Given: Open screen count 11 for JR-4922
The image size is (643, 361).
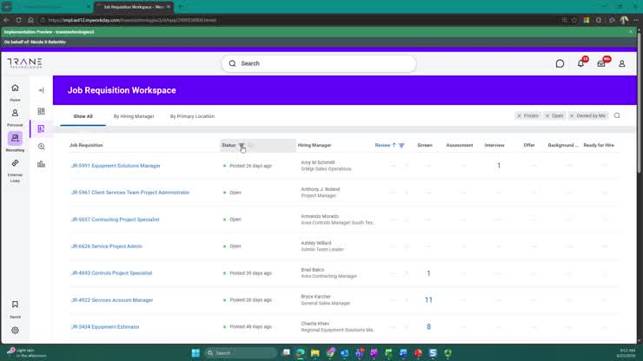Looking at the screenshot, I should click(428, 300).
